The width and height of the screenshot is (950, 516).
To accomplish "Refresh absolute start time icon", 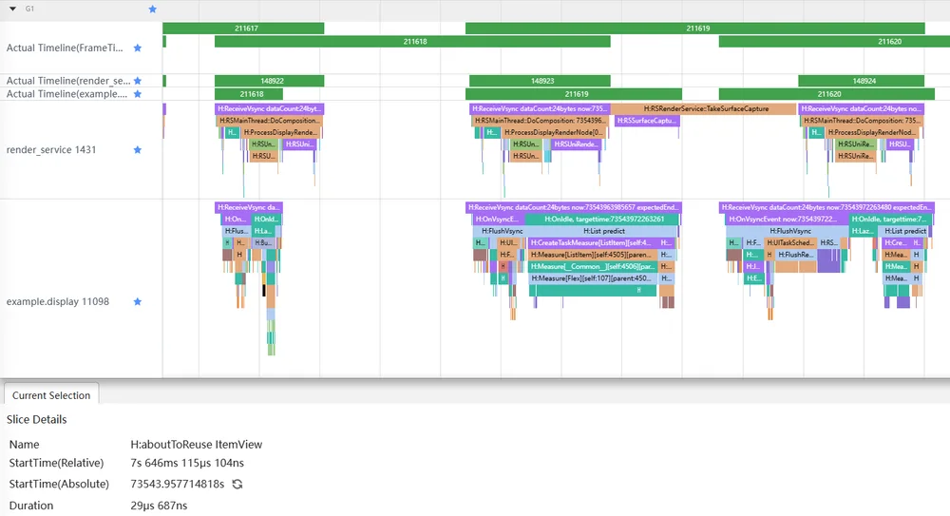I will [x=237, y=484].
